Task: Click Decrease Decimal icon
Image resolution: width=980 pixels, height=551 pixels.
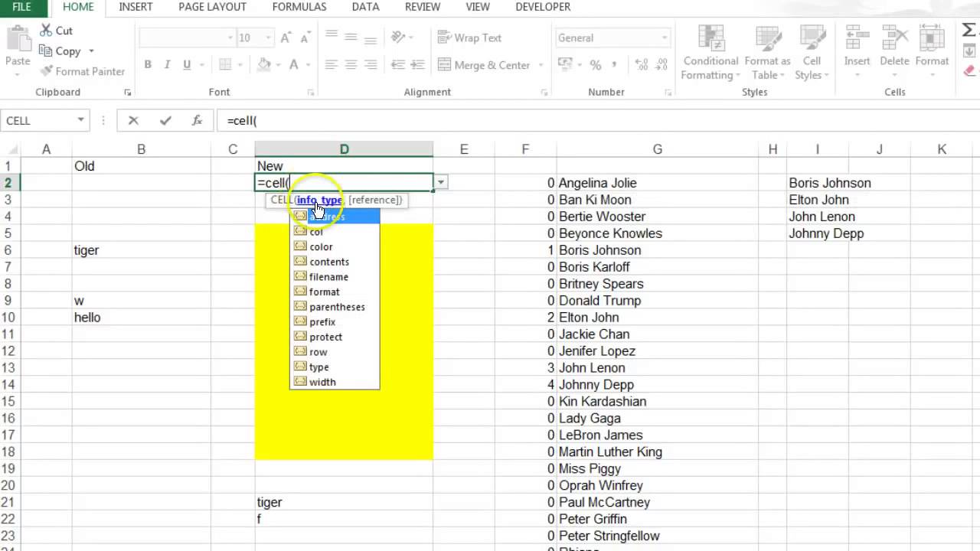Action: click(x=660, y=65)
